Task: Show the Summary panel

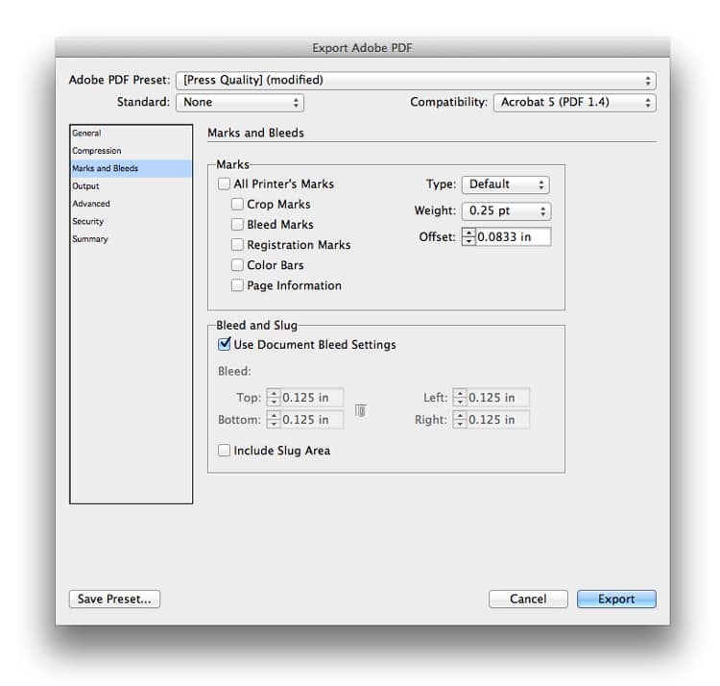Action: pos(131,239)
